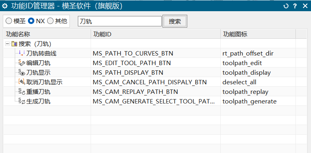This screenshot has width=311, height=153.
Task: Open help with the question mark icon
Action: pos(295,6)
